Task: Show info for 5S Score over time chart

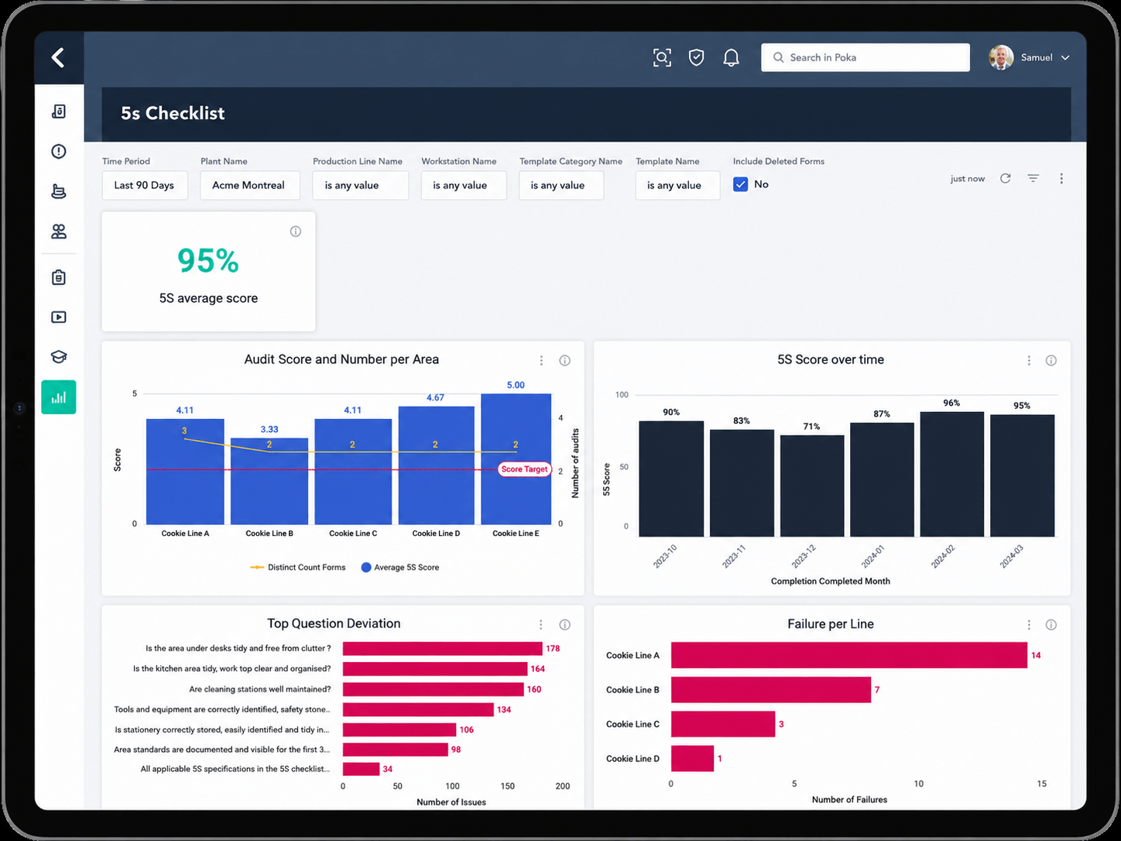Action: coord(1051,360)
